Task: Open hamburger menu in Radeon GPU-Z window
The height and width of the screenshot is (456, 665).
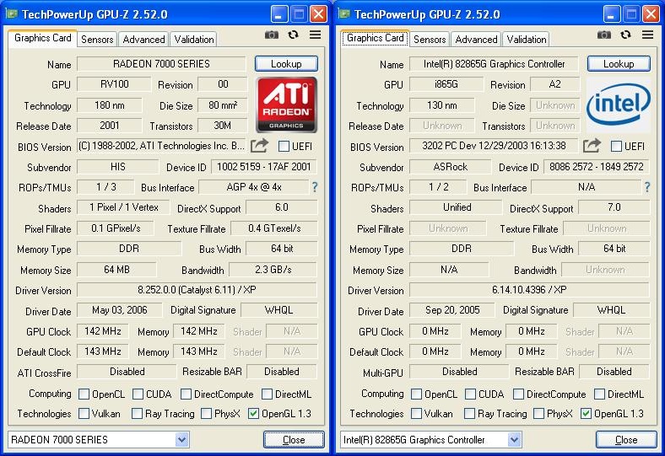Action: pos(315,35)
